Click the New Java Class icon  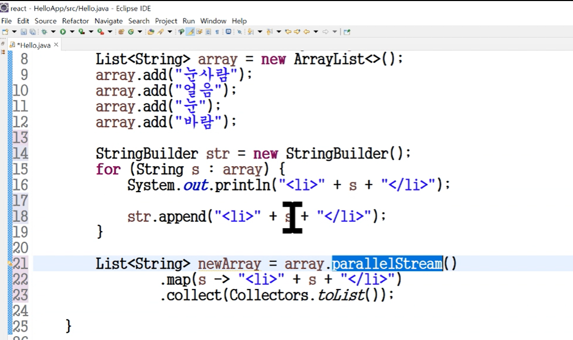click(131, 32)
